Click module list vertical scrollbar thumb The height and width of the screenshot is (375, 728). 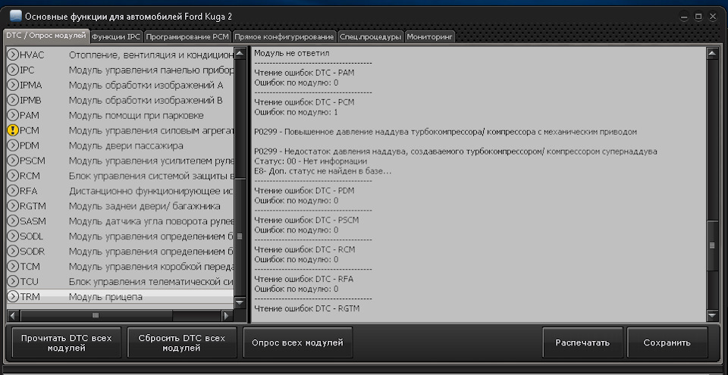240,236
